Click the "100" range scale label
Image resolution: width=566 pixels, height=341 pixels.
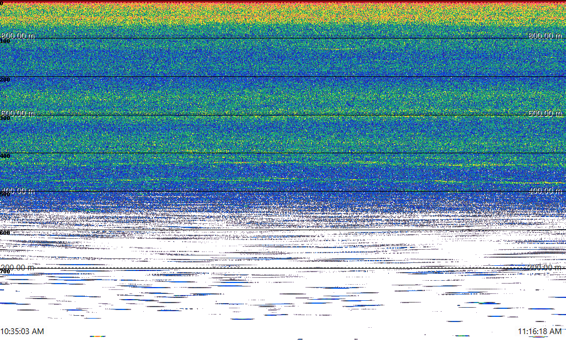click(5, 41)
